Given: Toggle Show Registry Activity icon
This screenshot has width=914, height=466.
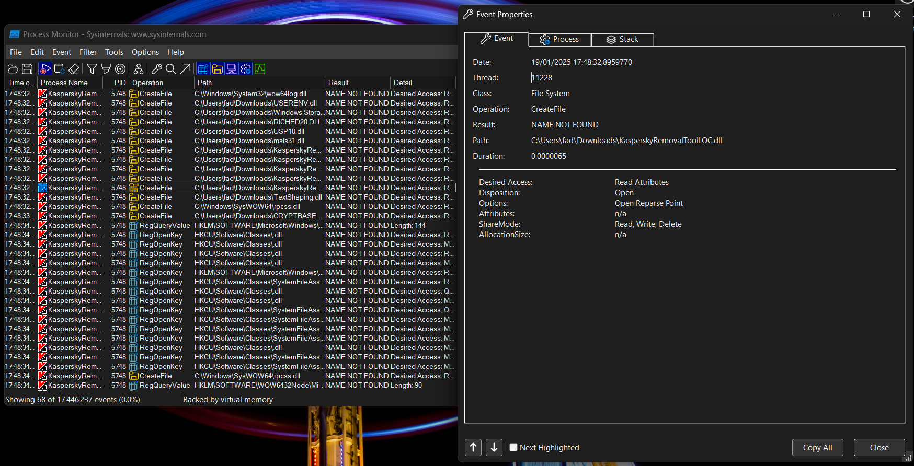Looking at the screenshot, I should [203, 69].
